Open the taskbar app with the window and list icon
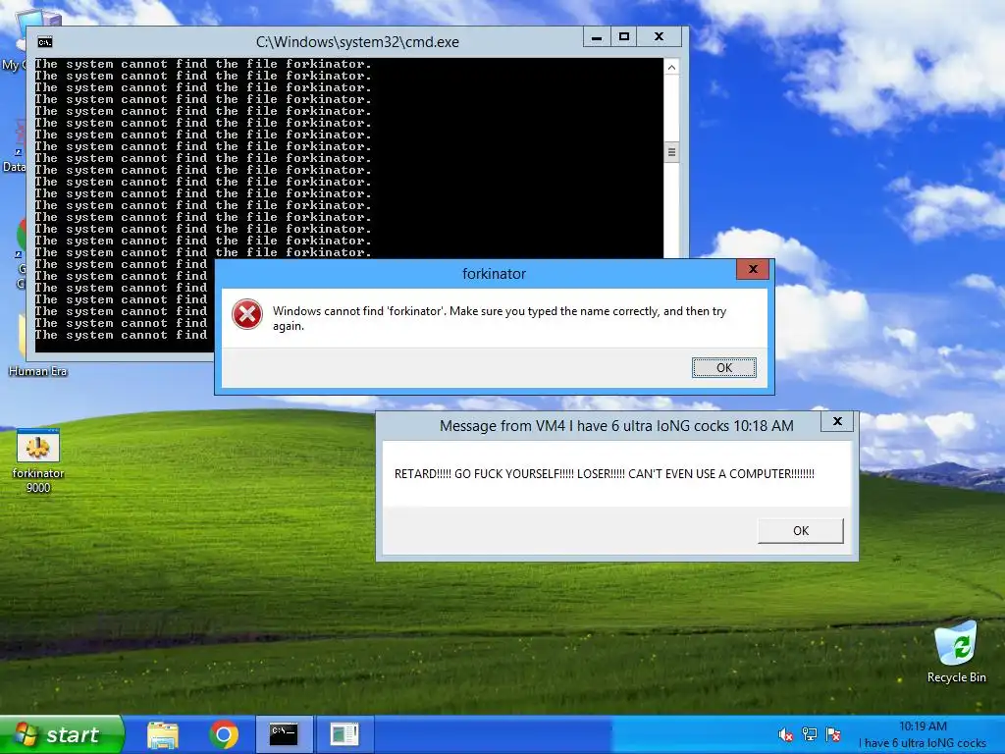Screen dimensions: 1005x754 point(344,734)
